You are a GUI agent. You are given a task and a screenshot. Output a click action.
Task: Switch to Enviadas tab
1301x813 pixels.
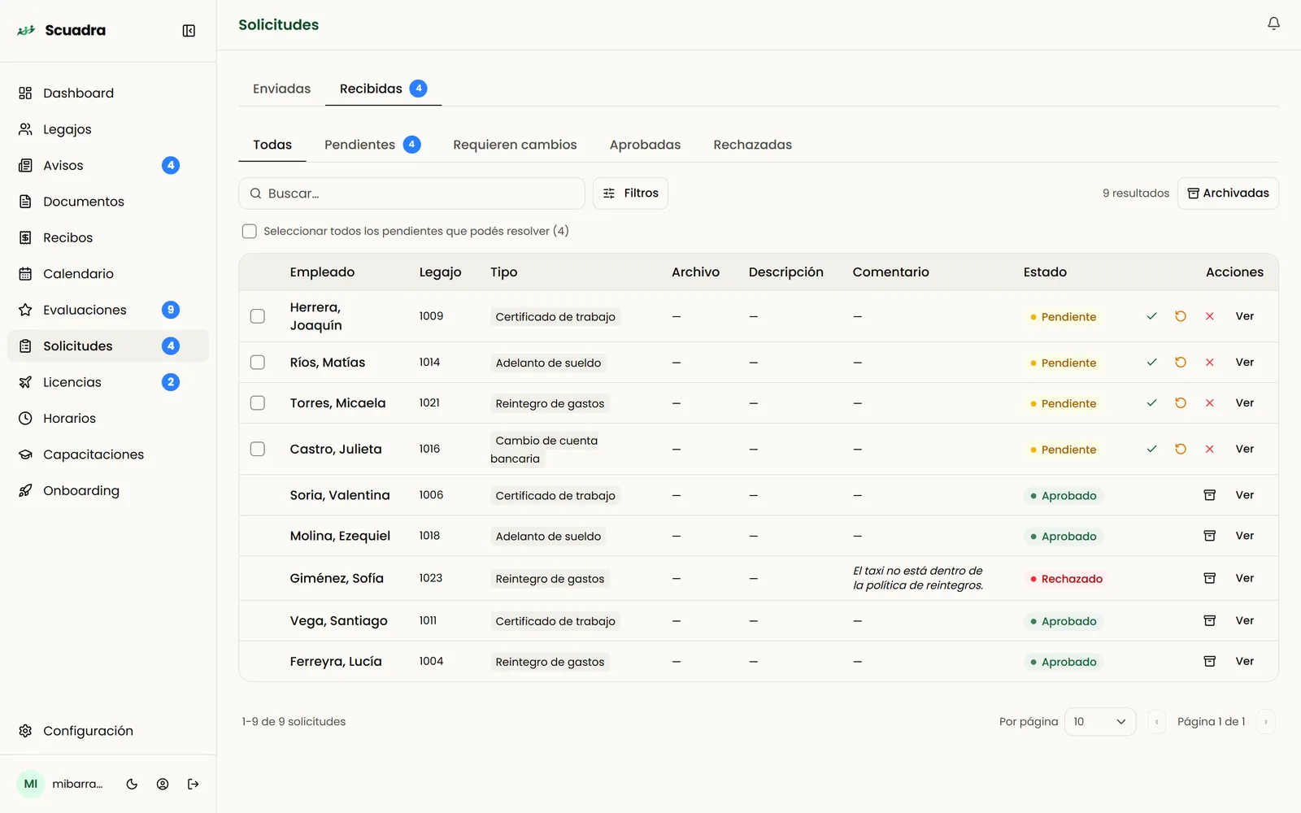click(281, 89)
